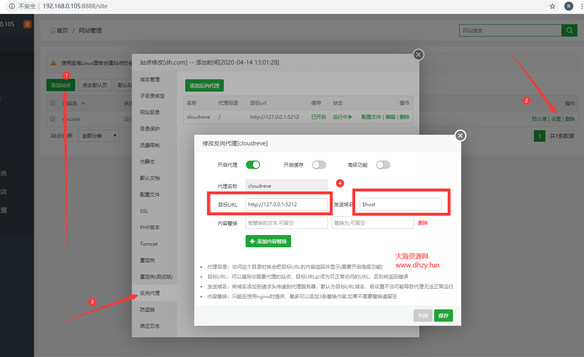Screen dimensions: 584x357
Task: Click the green website search magnifier icon
Action: [569, 30]
